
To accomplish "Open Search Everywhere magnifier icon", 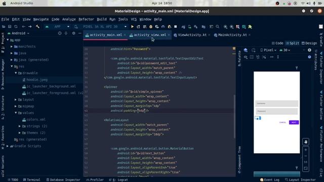I will (x=217, y=27).
